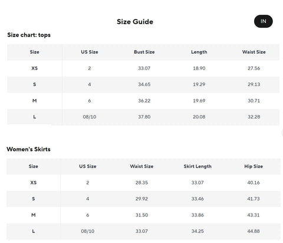Click the US Size header in tops chart
Viewport: 283px width, 243px height.
coord(90,52)
